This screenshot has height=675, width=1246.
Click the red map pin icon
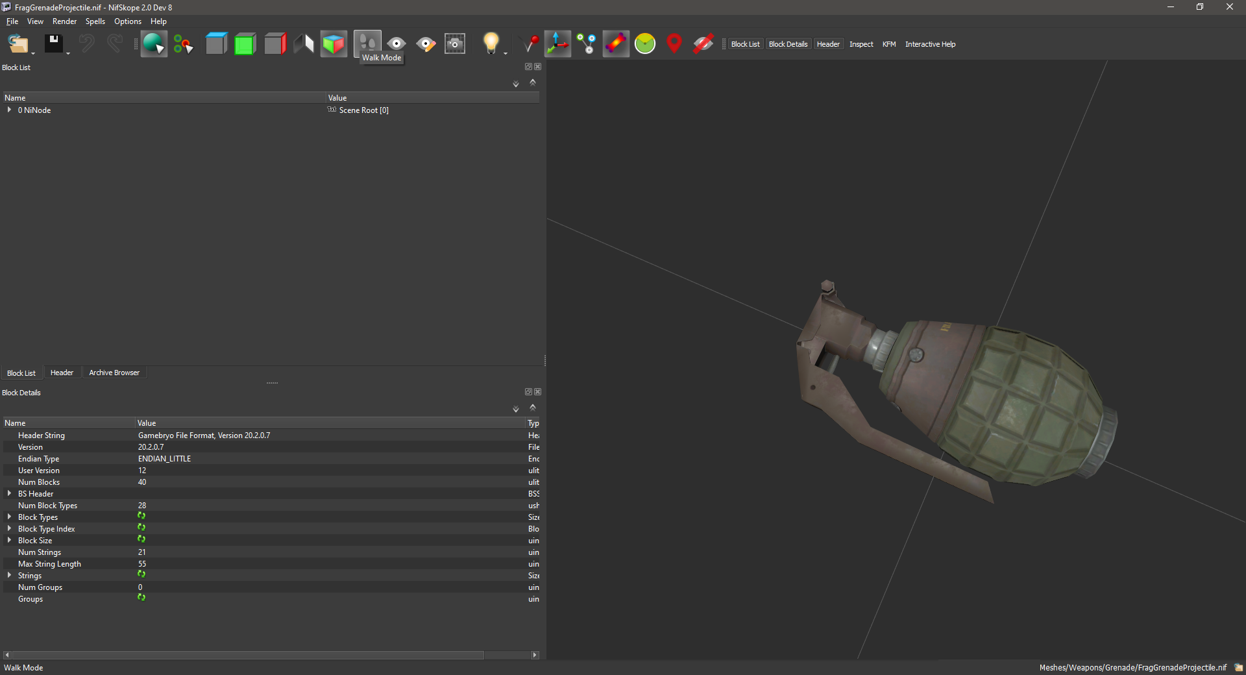pyautogui.click(x=674, y=44)
